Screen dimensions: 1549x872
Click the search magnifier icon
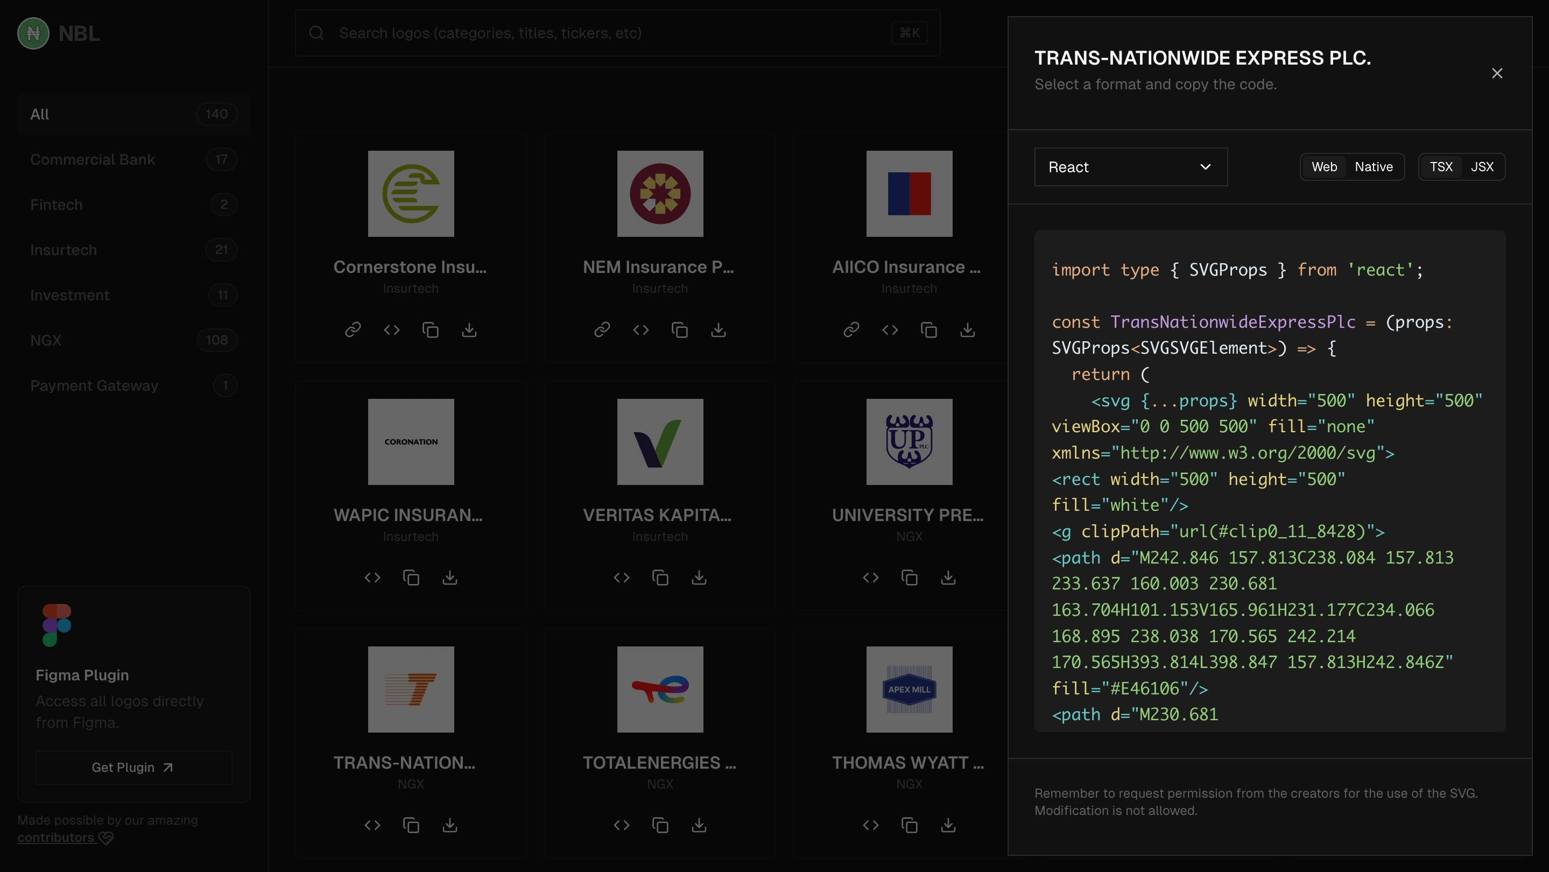[316, 33]
